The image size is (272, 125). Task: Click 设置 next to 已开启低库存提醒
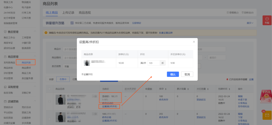click(x=251, y=79)
